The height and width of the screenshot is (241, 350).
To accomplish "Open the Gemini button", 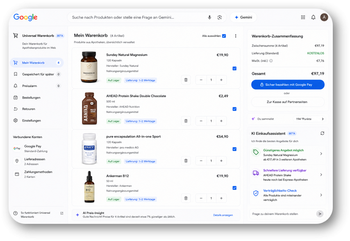I will click(x=243, y=17).
